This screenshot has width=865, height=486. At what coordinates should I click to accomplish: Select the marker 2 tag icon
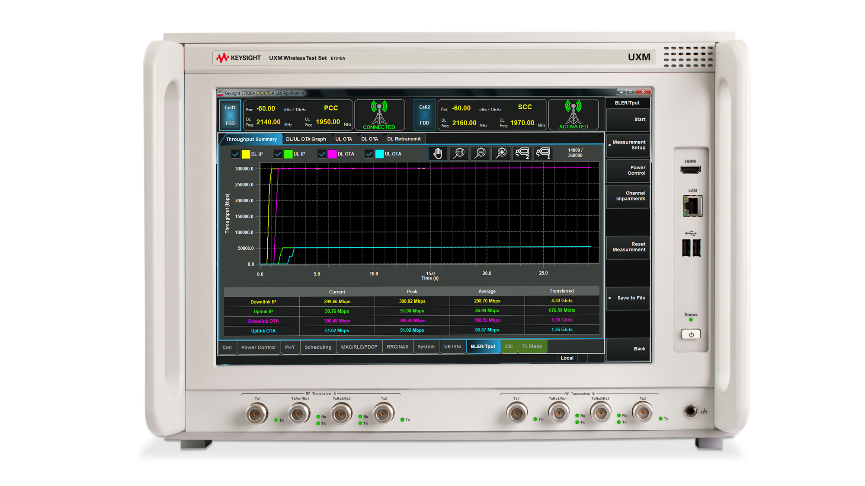point(522,153)
